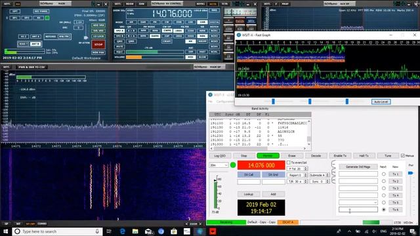This screenshot has height=236, width=420.
Task: Open the Tx 5 message combo box
Action: pos(358,203)
